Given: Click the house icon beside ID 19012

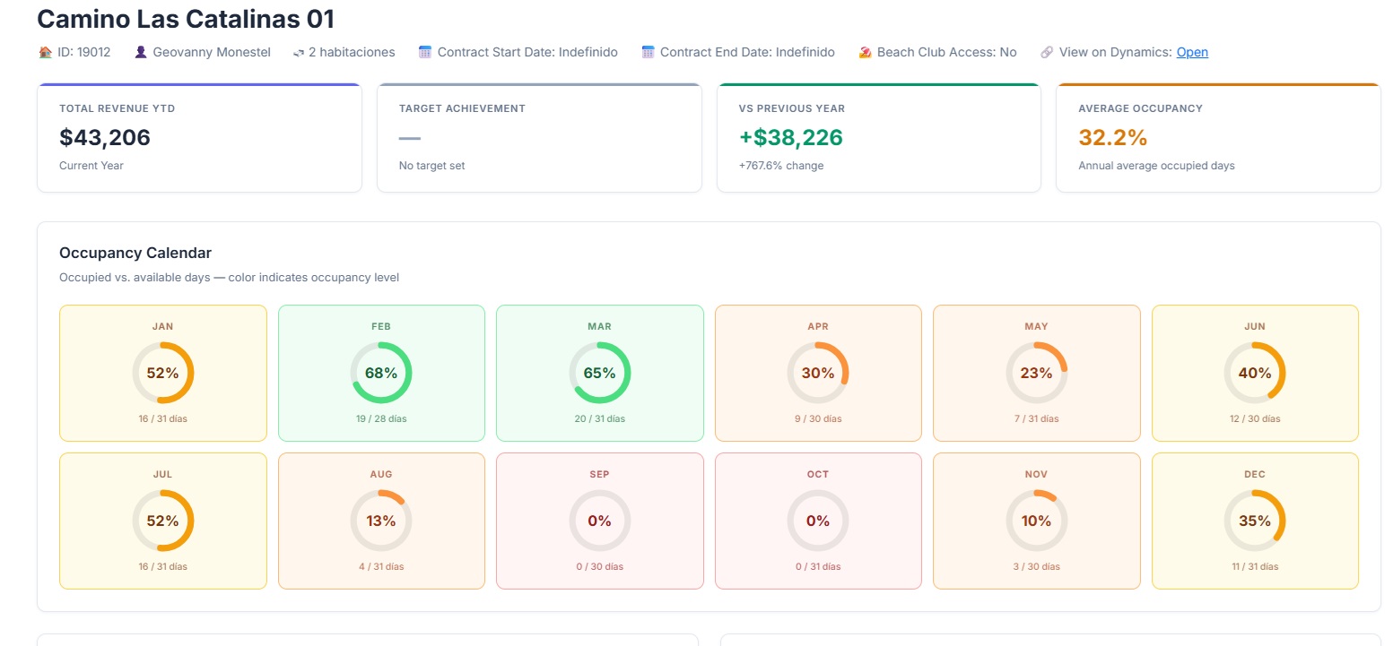Looking at the screenshot, I should (45, 53).
